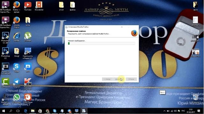Open File Explorer from the taskbar
This screenshot has height=114, width=204.
point(33,111)
